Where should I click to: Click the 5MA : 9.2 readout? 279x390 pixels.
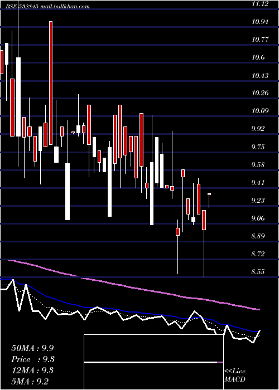click(x=30, y=382)
